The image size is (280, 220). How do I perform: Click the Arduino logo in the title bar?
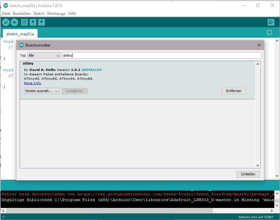[x=6, y=6]
